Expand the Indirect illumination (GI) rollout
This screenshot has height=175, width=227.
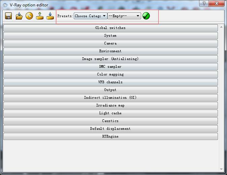tap(110, 98)
